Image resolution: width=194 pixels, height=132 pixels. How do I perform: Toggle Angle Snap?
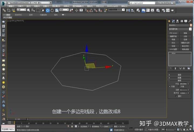coord(91,10)
